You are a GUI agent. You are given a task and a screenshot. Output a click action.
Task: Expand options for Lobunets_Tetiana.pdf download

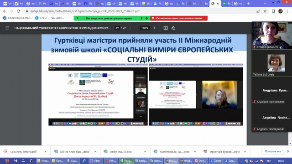point(46,152)
